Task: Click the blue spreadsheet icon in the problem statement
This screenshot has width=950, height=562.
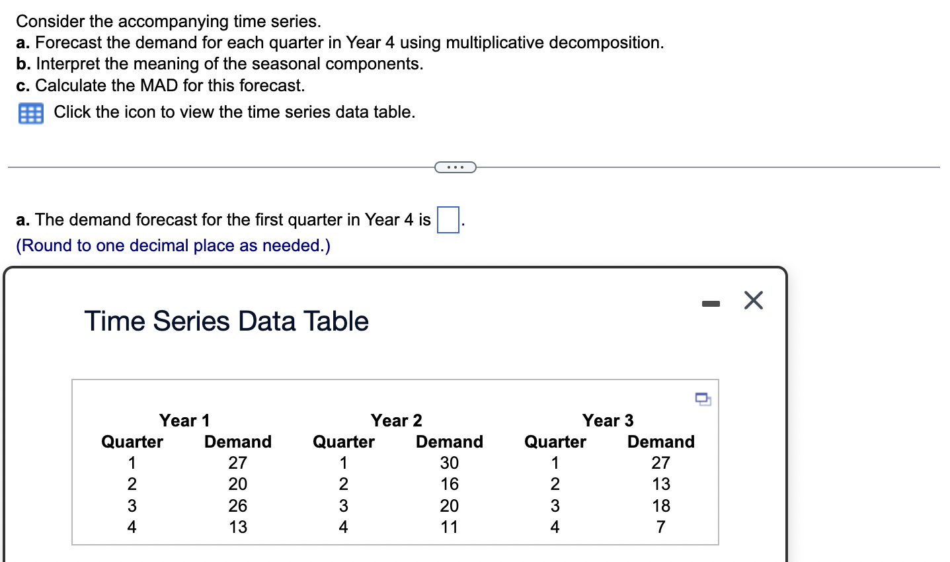Action: 29,112
